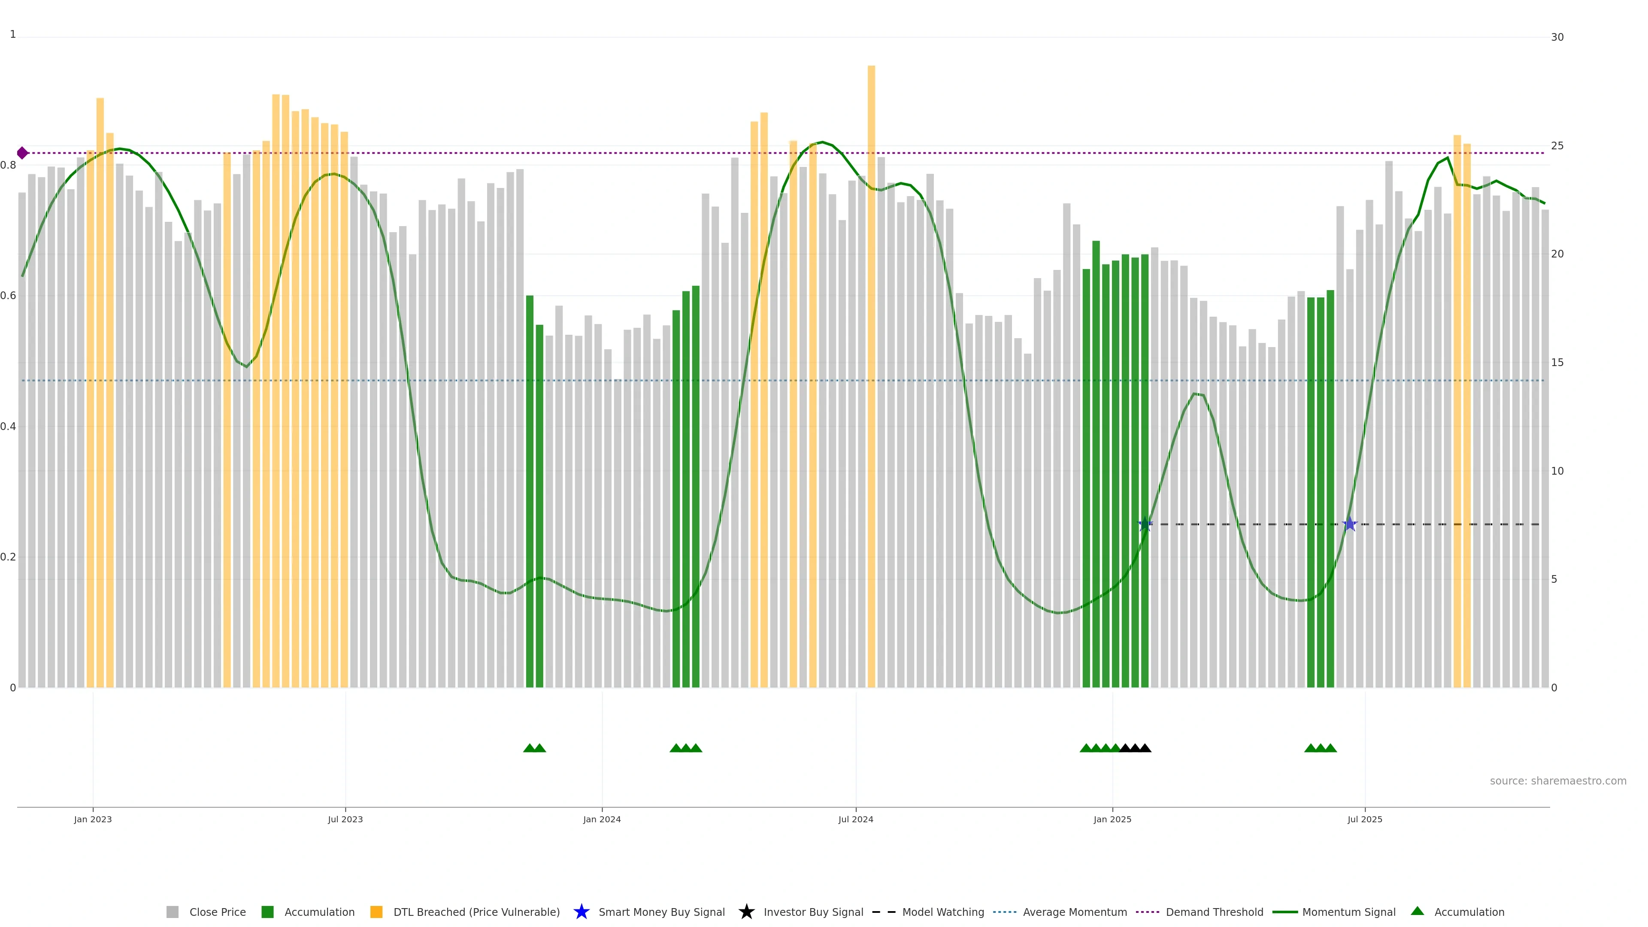Click the Jan 2024 x-axis label
Viewport: 1648px width, 927px height.
pos(601,819)
